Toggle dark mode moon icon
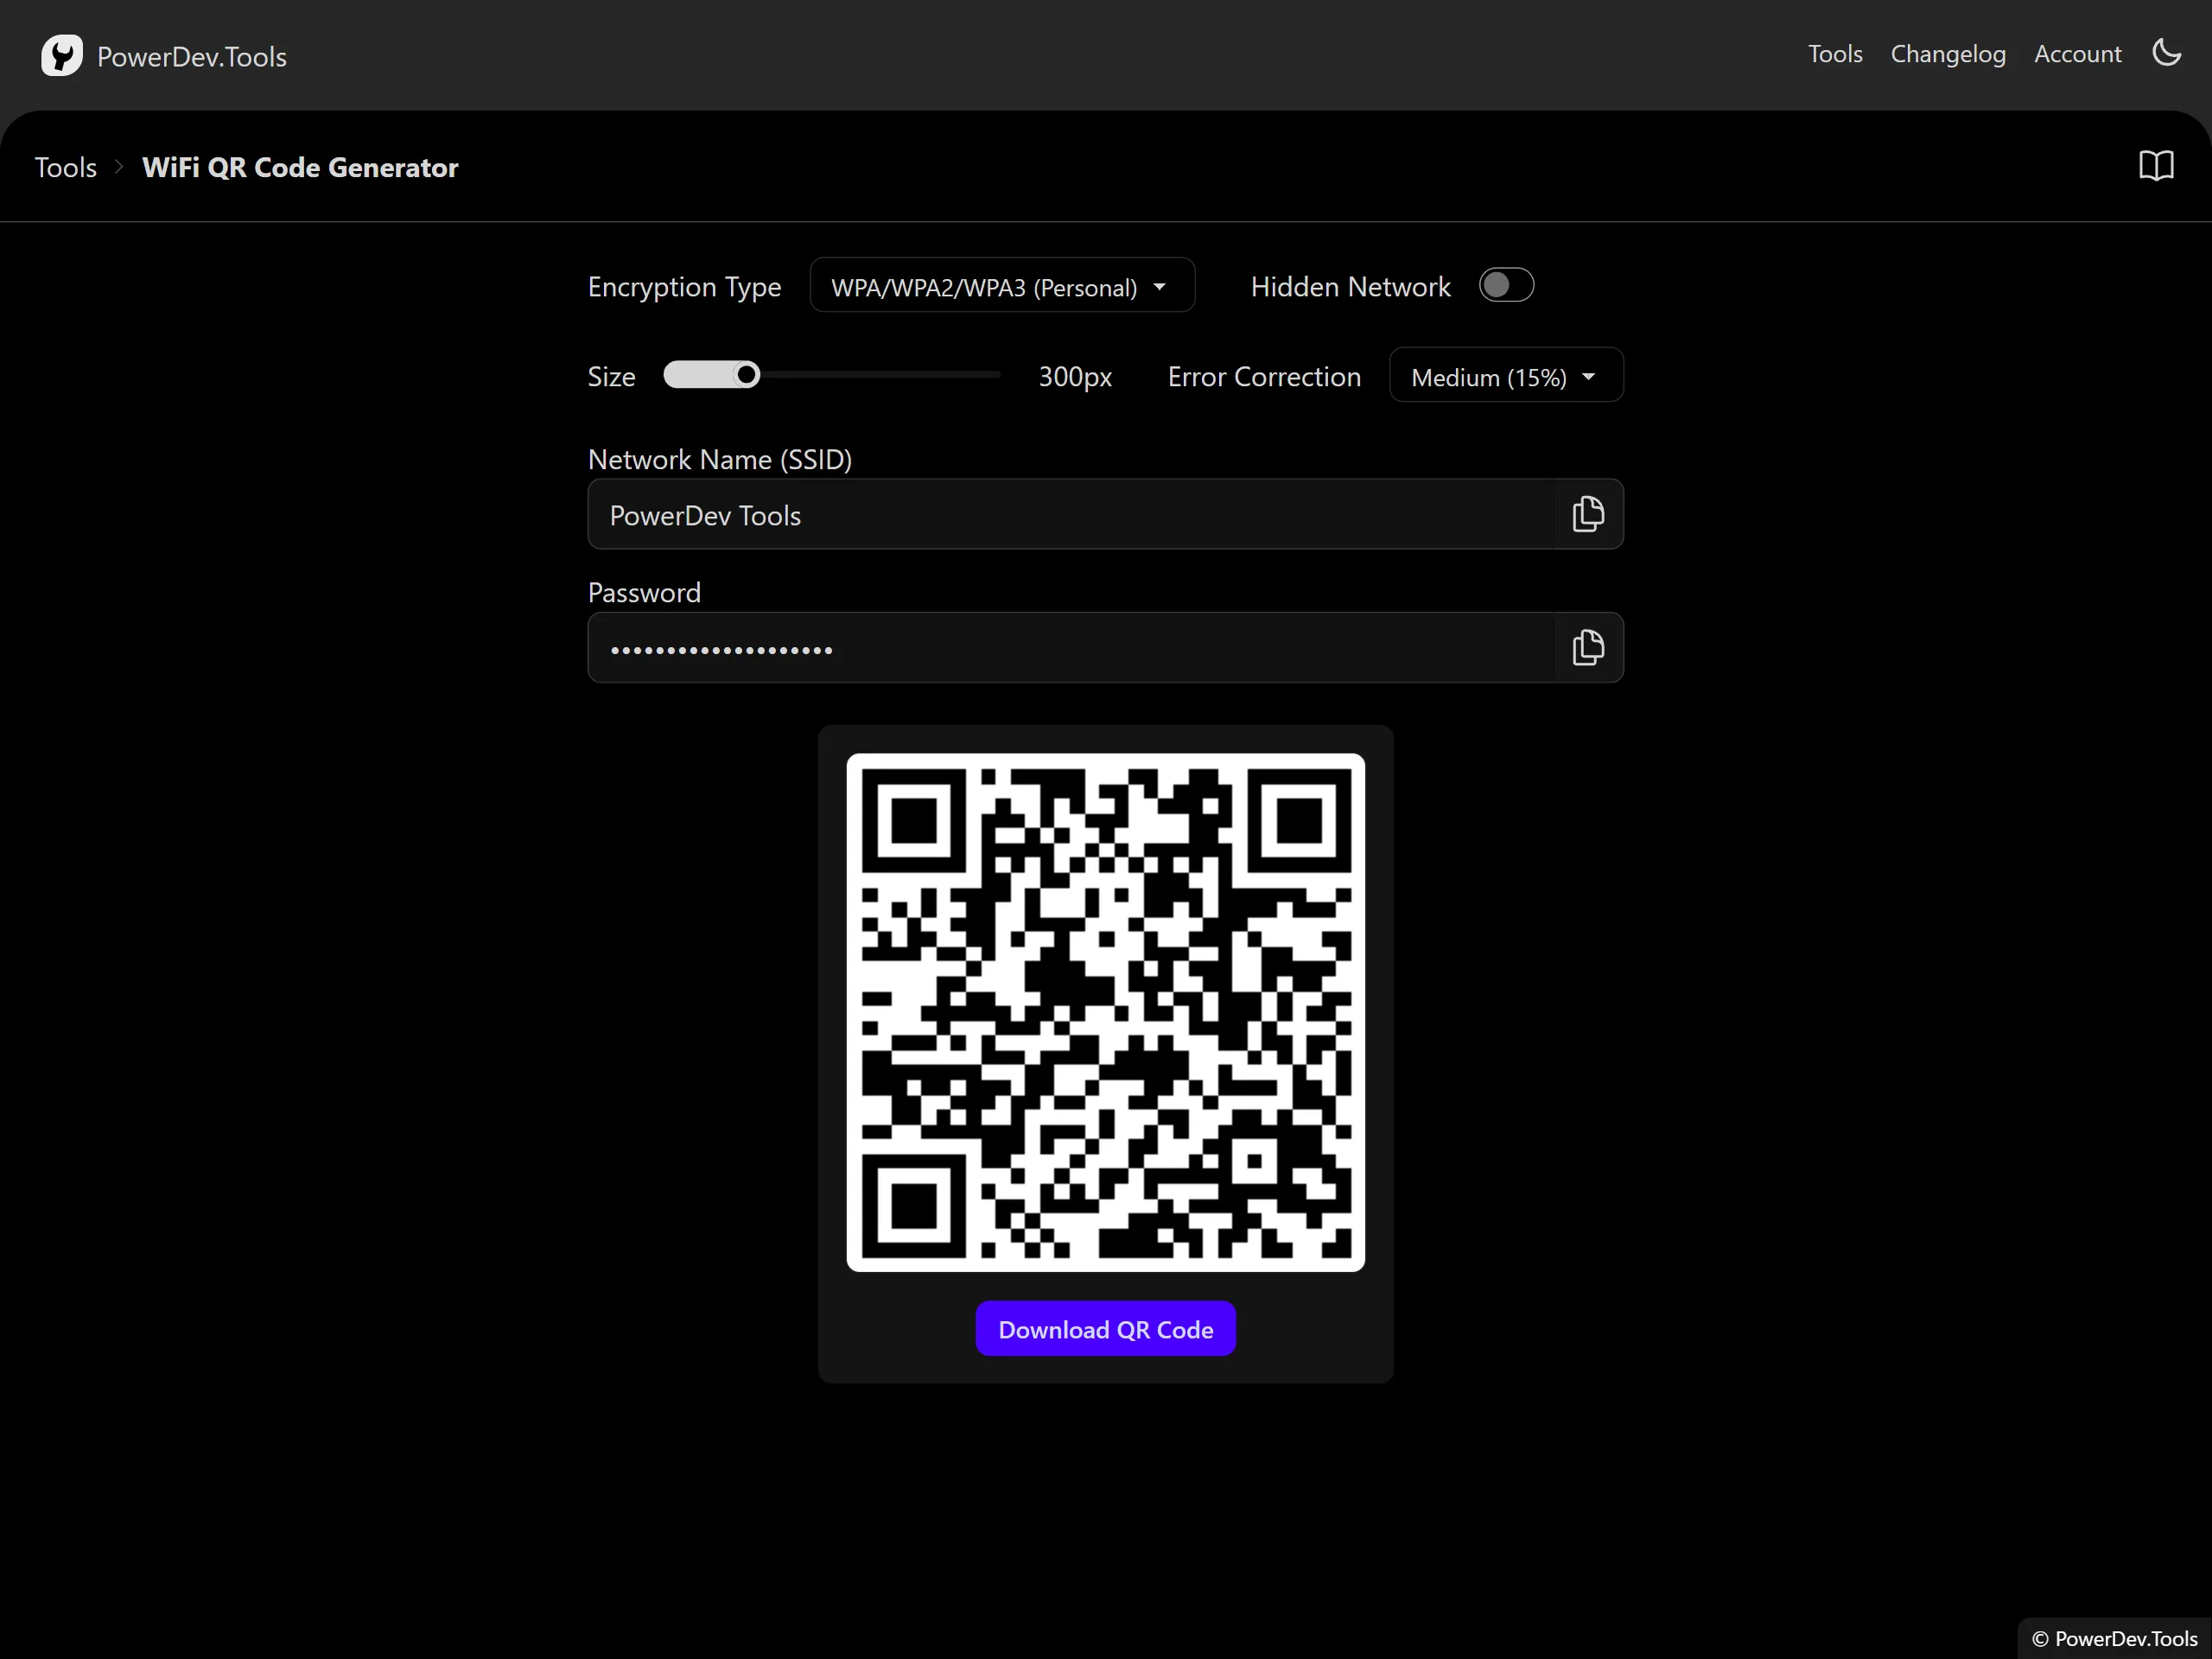The height and width of the screenshot is (1659, 2212). (x=2166, y=53)
